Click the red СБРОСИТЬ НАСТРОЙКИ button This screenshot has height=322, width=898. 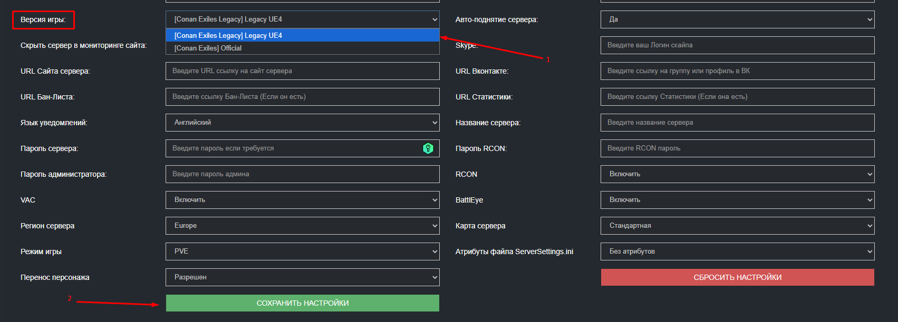click(x=738, y=277)
